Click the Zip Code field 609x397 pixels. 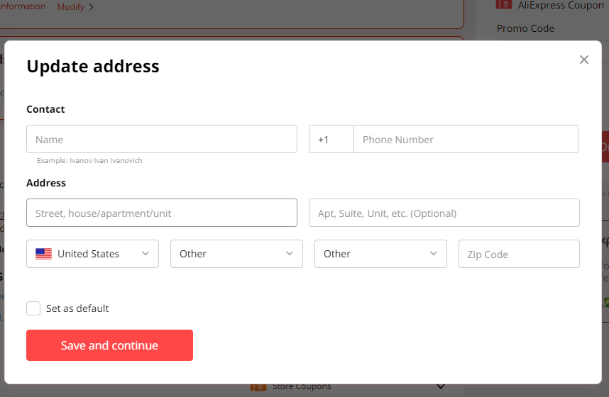click(x=519, y=254)
